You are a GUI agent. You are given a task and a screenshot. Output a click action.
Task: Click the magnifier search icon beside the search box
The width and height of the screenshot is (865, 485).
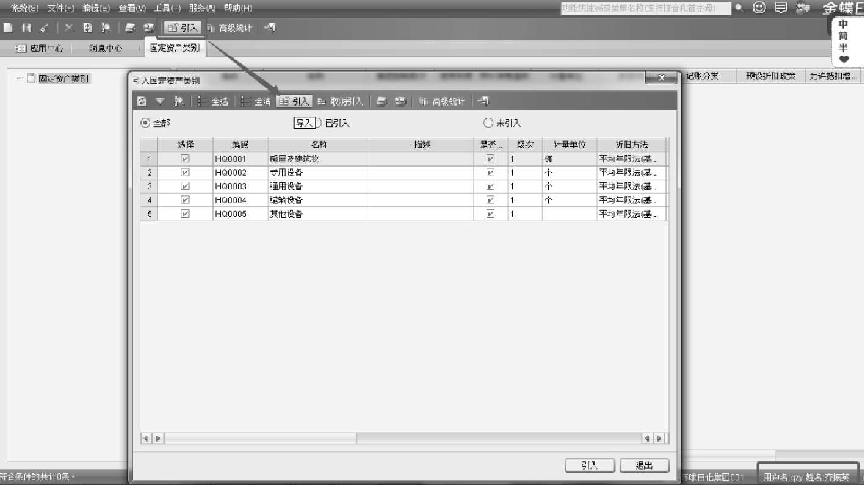coord(739,8)
